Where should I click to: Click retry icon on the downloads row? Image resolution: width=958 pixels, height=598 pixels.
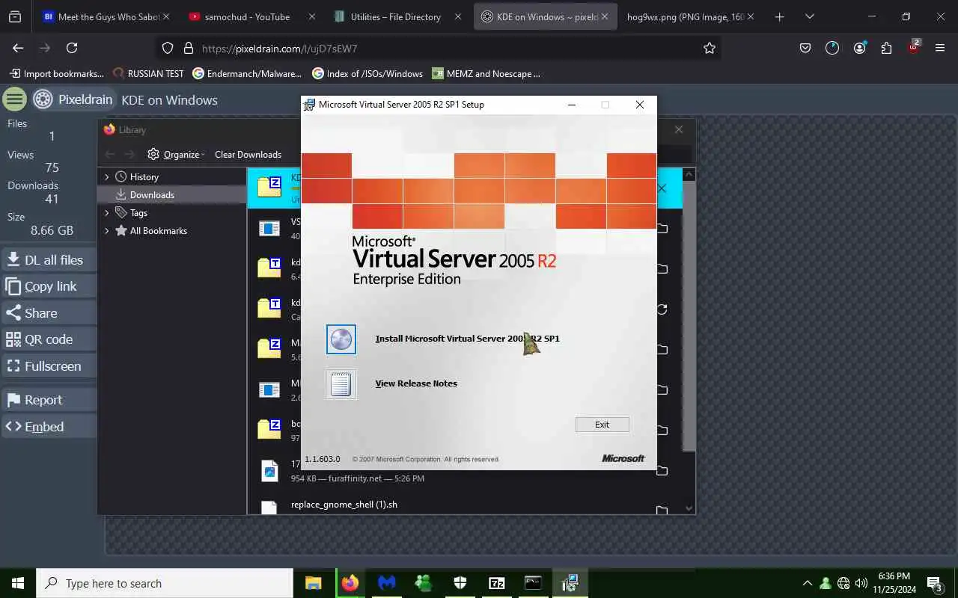(x=662, y=309)
